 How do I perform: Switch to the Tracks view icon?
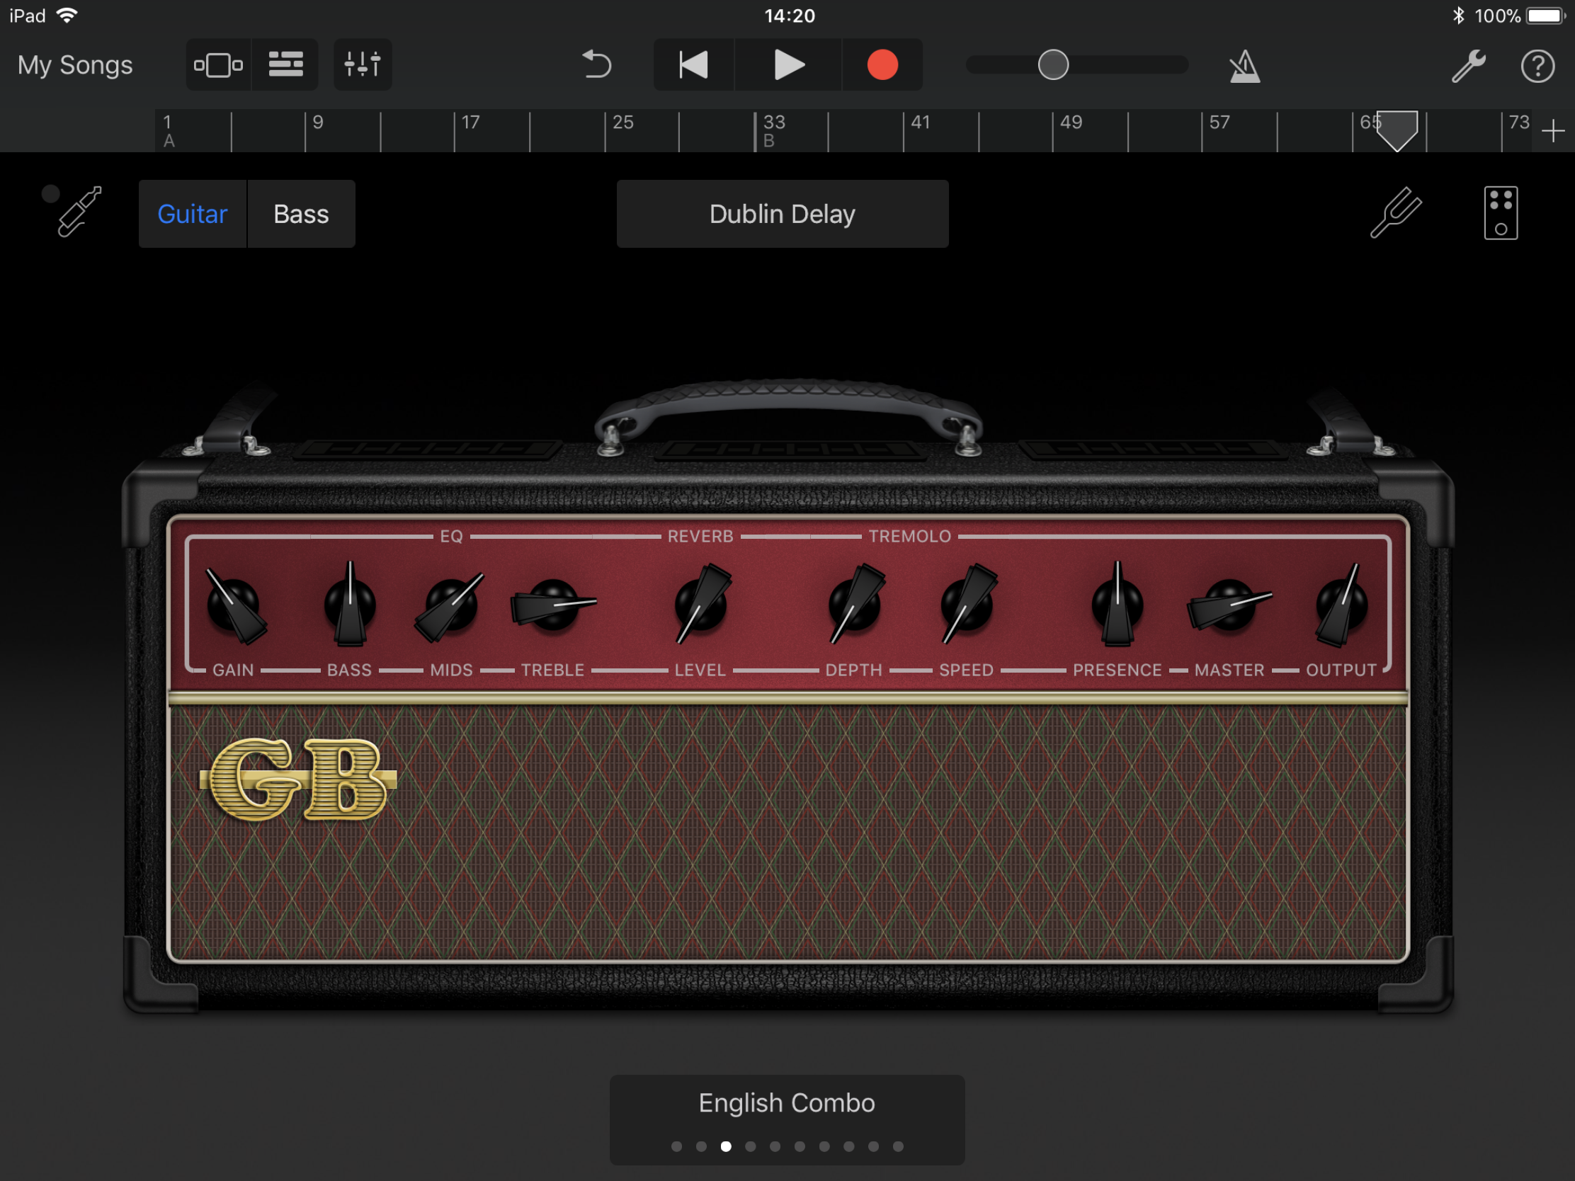(285, 64)
